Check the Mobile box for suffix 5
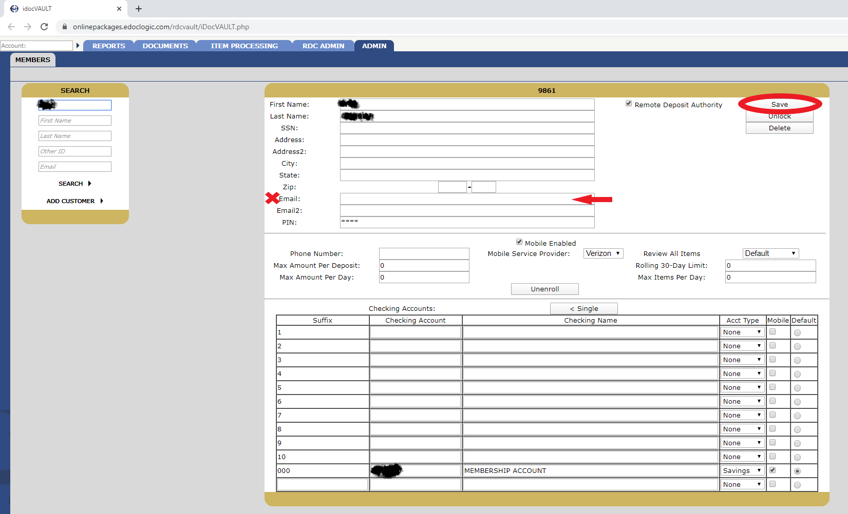 click(x=772, y=387)
